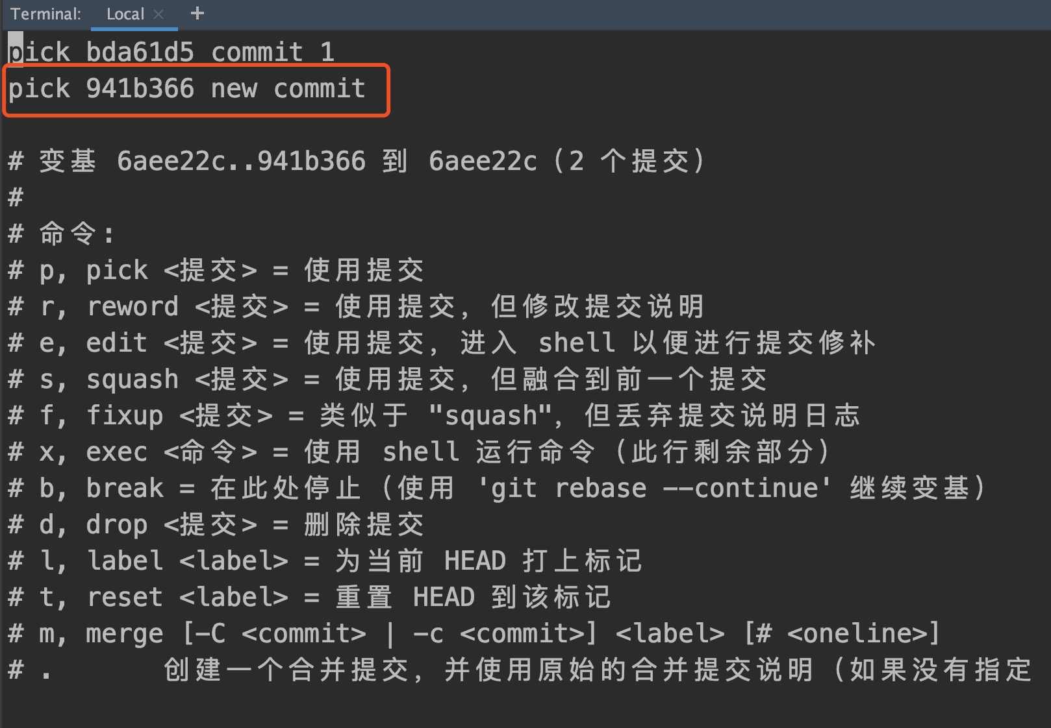The image size is (1051, 728).
Task: Click "edit" in the commands help list
Action: (117, 343)
